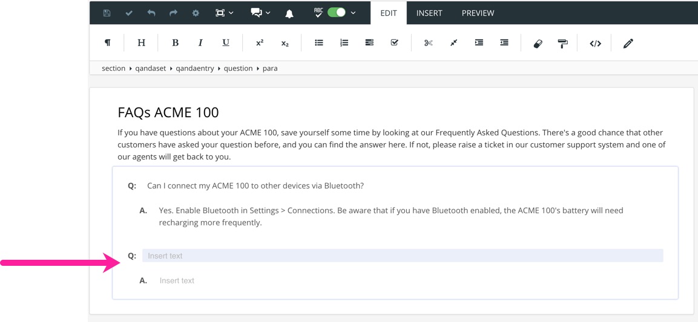698x322 pixels.
Task: Toggle the spell check switch
Action: [336, 13]
